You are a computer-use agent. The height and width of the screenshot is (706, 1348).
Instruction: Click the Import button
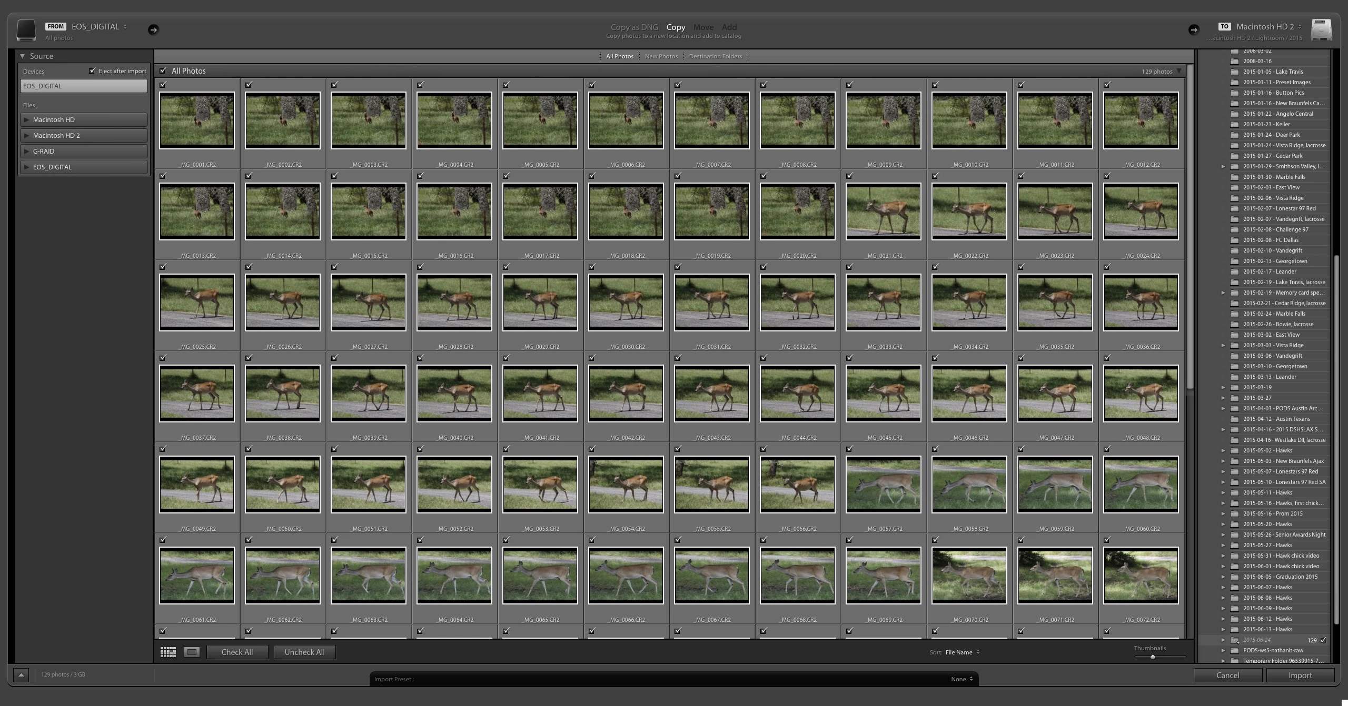click(1300, 675)
